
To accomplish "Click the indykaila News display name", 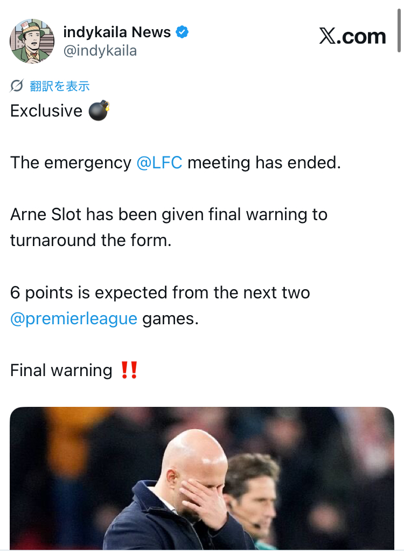I will pyautogui.click(x=117, y=32).
